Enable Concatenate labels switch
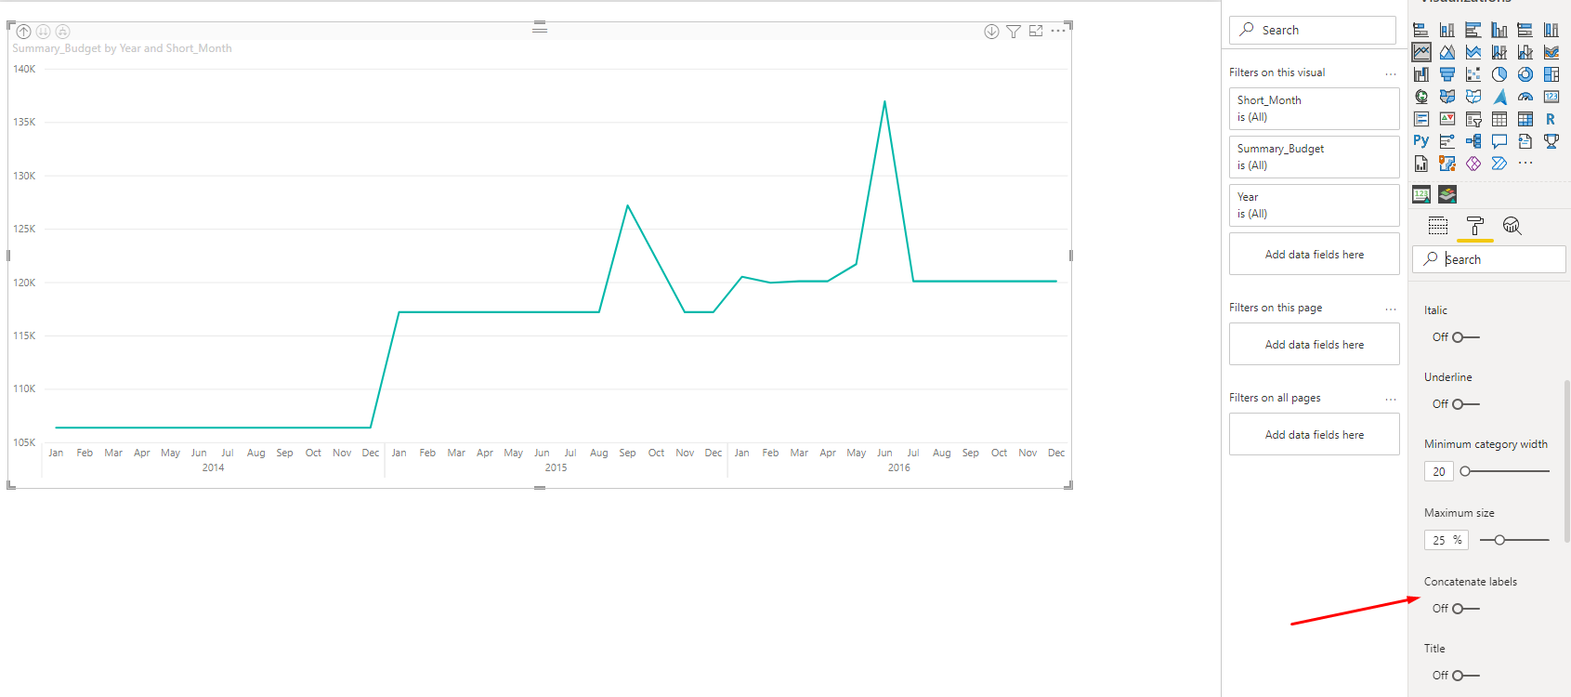The width and height of the screenshot is (1571, 697). point(1466,609)
